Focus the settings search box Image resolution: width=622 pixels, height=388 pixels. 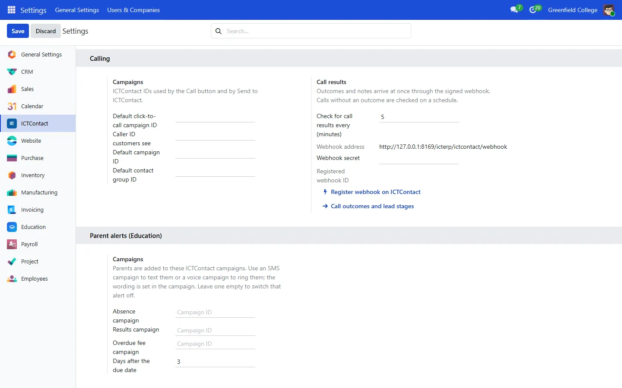point(311,31)
